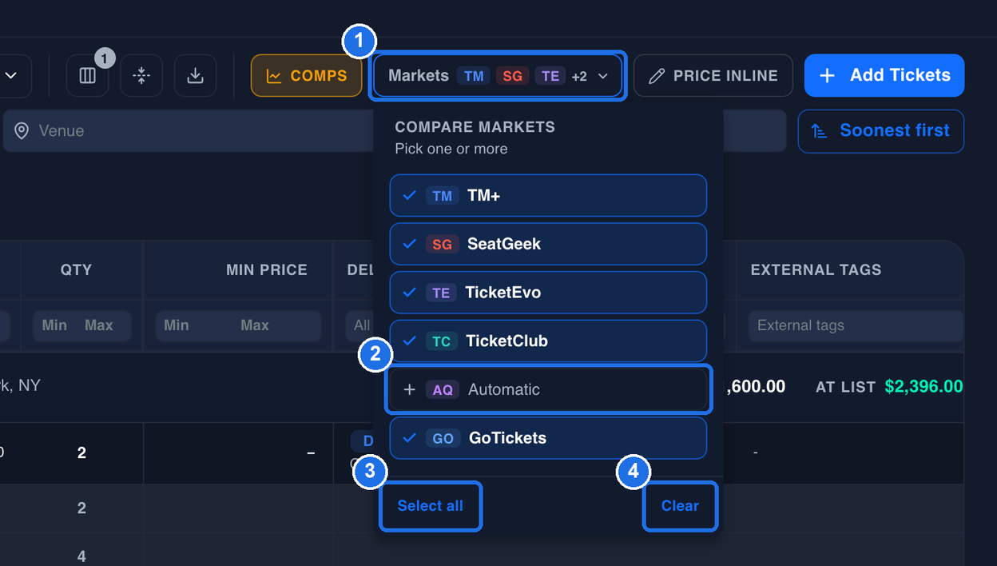Click the TM badge in Markets button
Viewport: 997px width, 566px height.
pos(474,76)
